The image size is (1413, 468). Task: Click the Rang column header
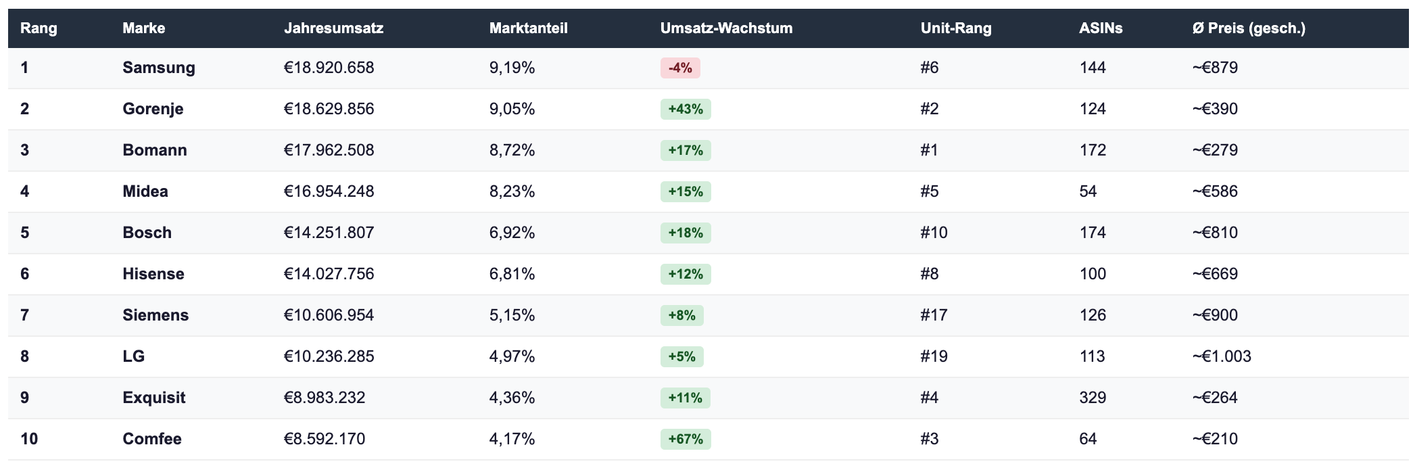click(x=39, y=28)
